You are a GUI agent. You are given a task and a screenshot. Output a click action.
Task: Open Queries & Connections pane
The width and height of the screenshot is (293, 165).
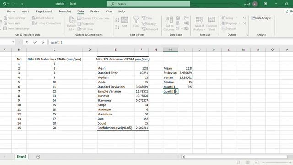click(93, 18)
